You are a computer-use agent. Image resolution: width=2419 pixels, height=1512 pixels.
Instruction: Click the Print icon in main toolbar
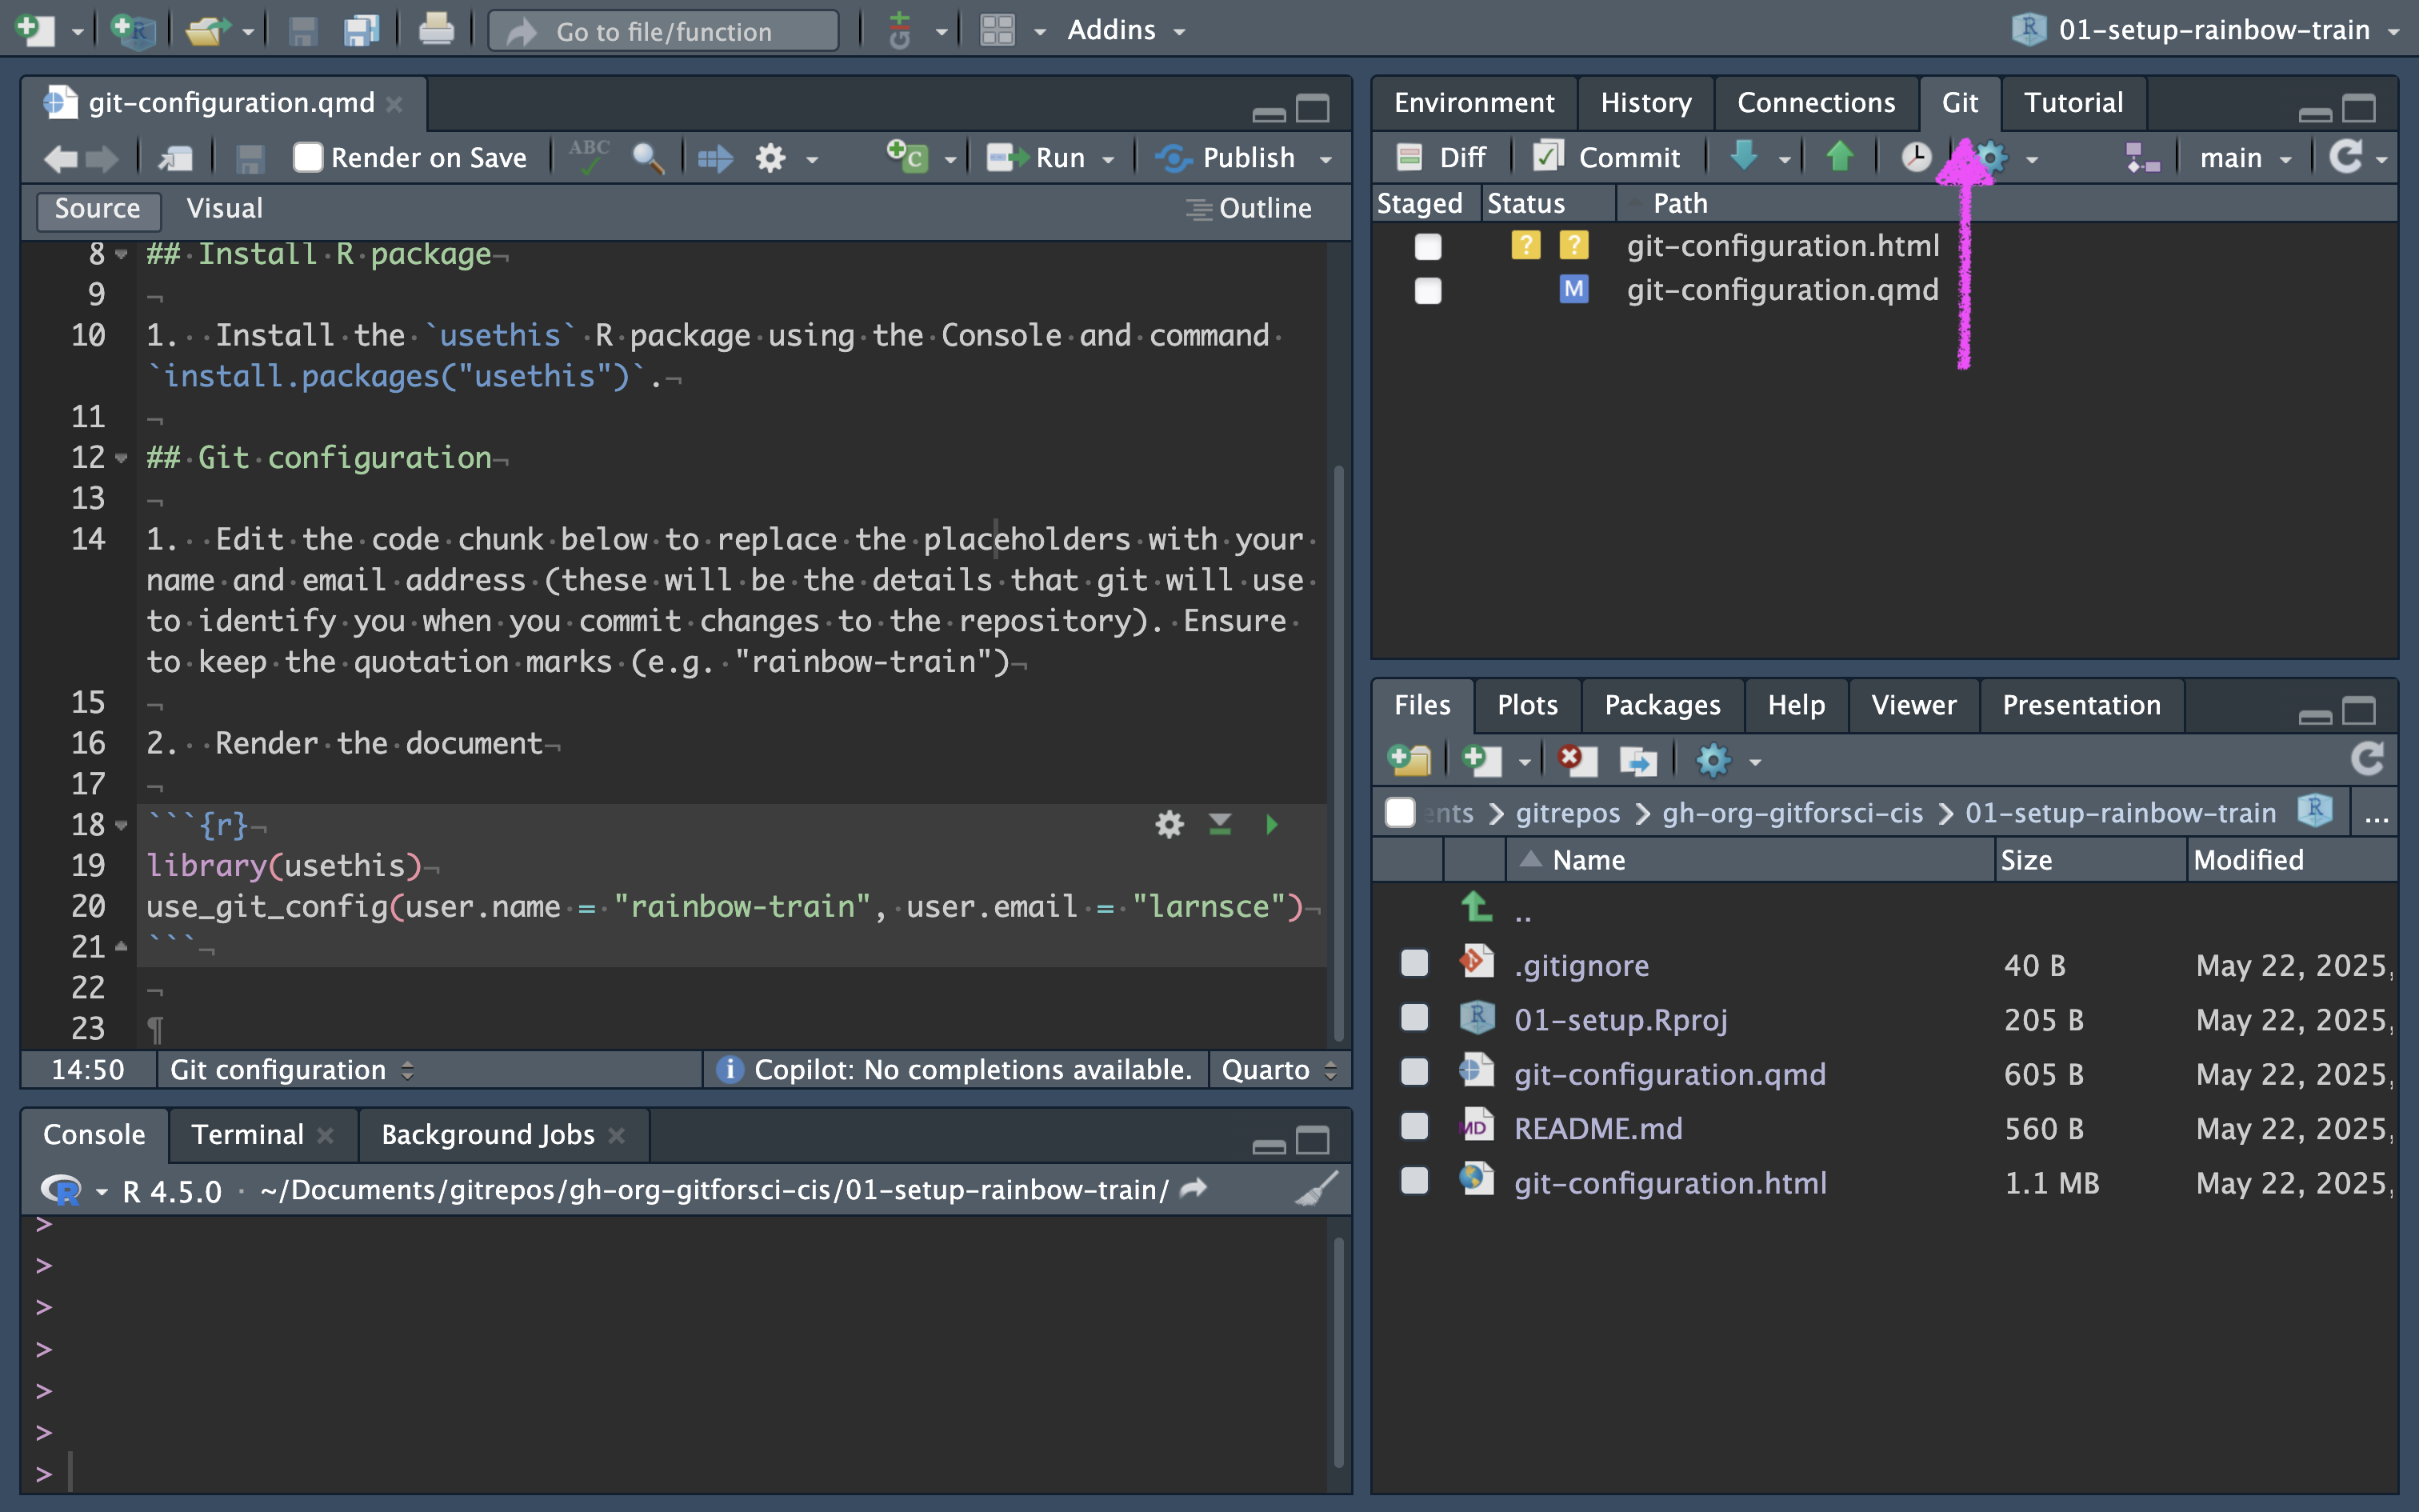(436, 30)
